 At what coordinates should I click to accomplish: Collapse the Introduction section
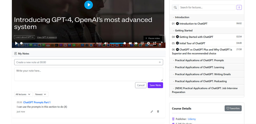coord(207,17)
